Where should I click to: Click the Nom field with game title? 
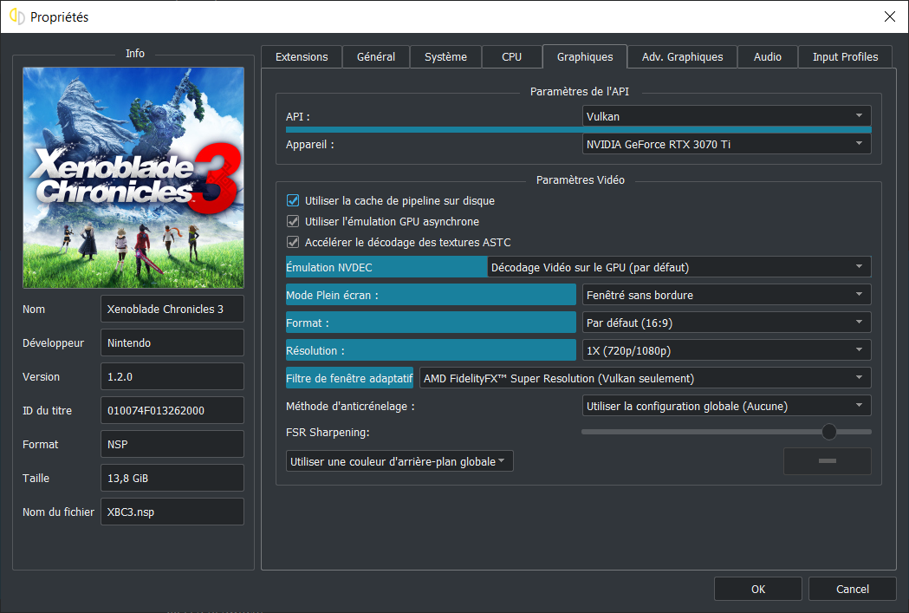tap(172, 310)
